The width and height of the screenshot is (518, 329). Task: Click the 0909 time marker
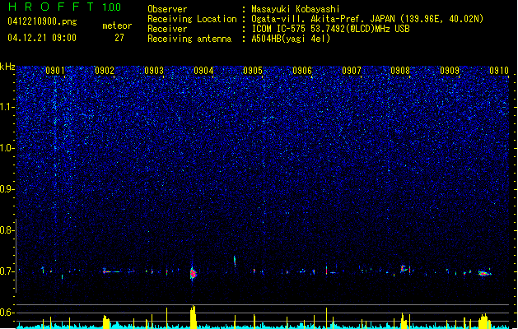coord(450,71)
